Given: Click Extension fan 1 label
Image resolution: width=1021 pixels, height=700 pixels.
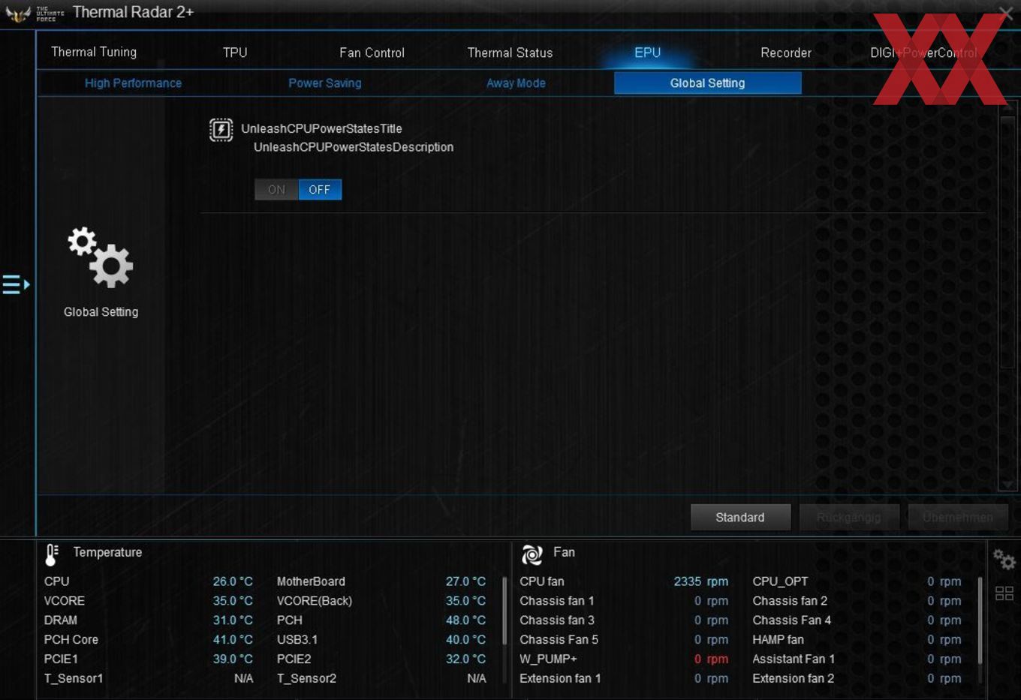Looking at the screenshot, I should coord(560,678).
